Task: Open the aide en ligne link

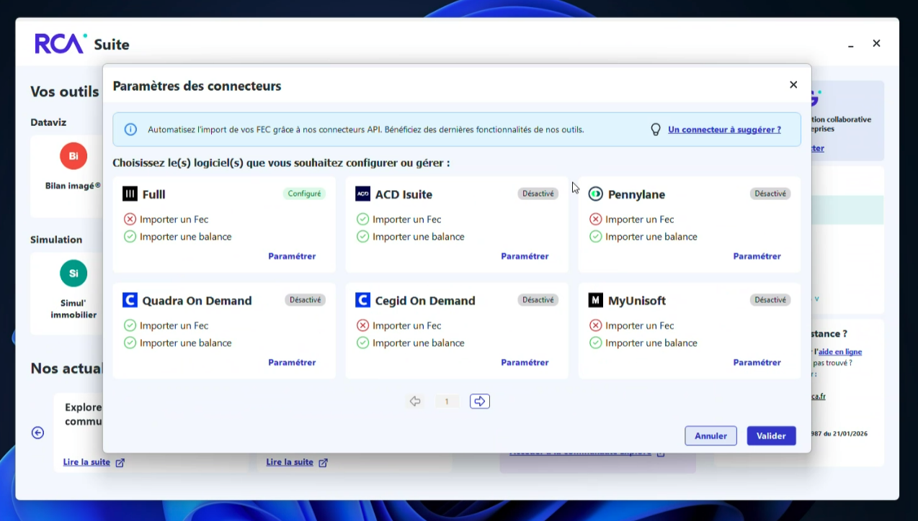Action: coord(840,352)
